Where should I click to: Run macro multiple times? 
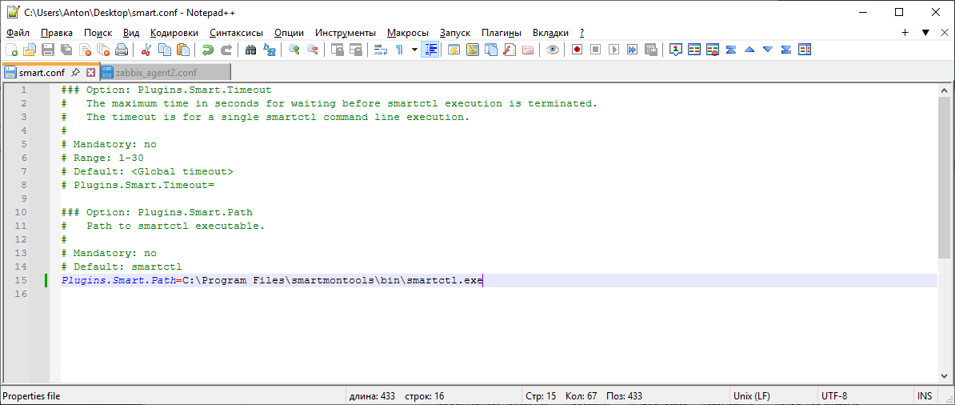coord(632,50)
